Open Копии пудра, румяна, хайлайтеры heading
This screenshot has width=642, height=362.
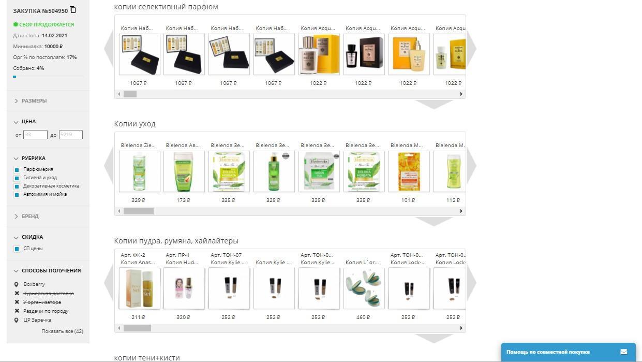coord(176,241)
